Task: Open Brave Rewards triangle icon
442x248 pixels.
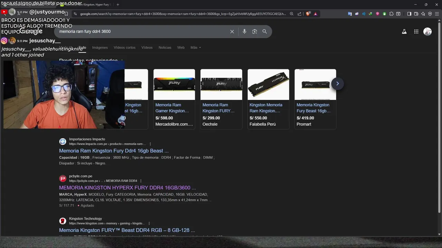Action: [315, 14]
